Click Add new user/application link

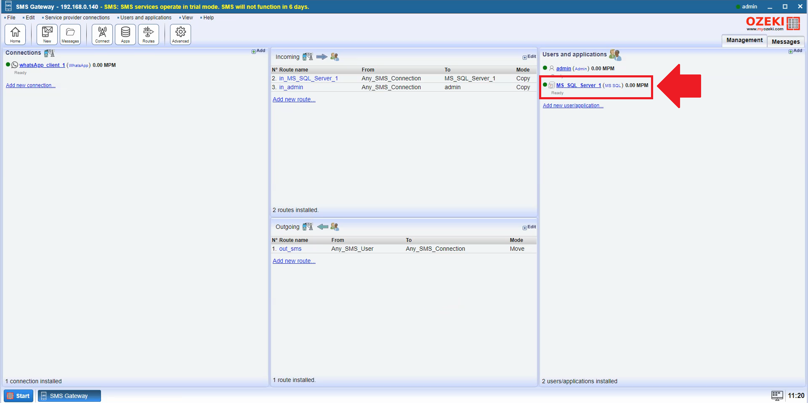click(573, 106)
